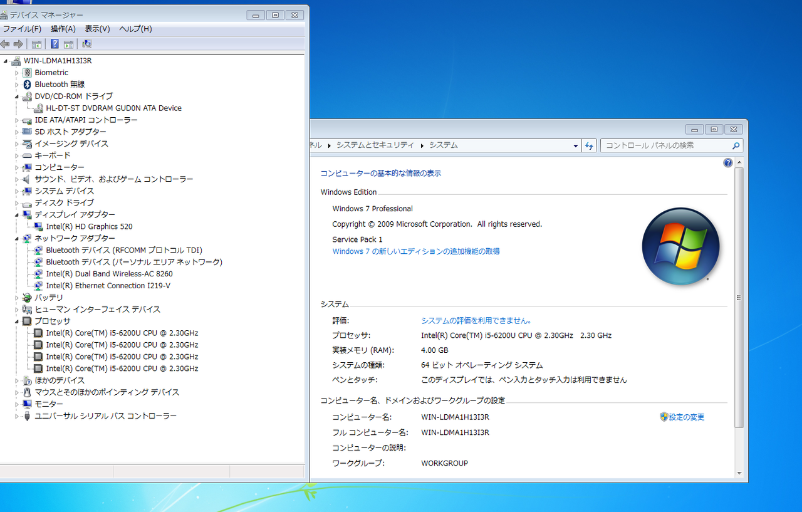Select the SD ホスト アダプター icon
This screenshot has width=802, height=512.
27,132
